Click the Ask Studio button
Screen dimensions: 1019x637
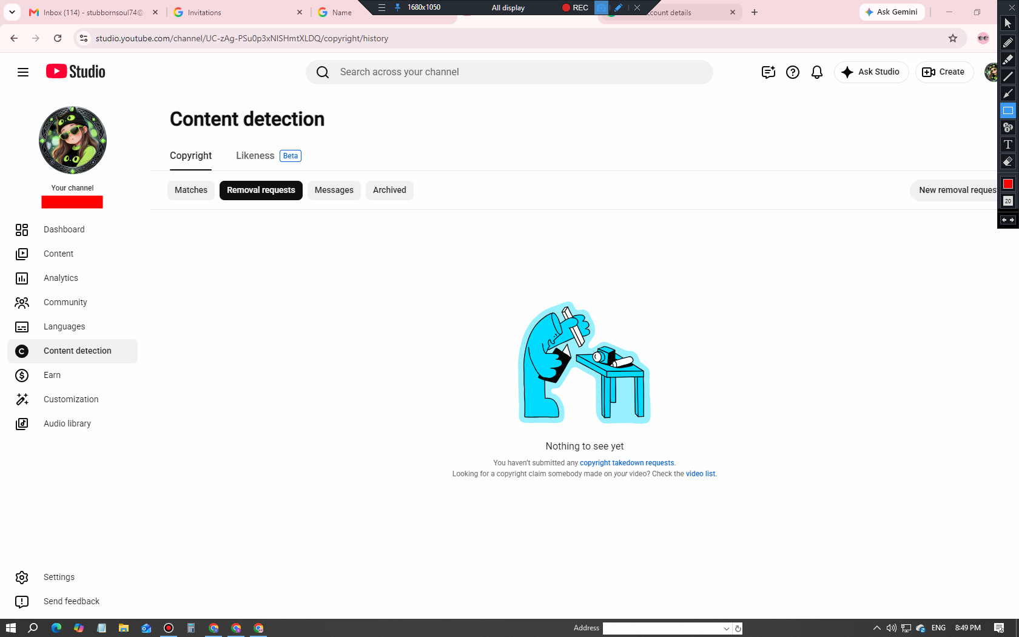pos(871,72)
